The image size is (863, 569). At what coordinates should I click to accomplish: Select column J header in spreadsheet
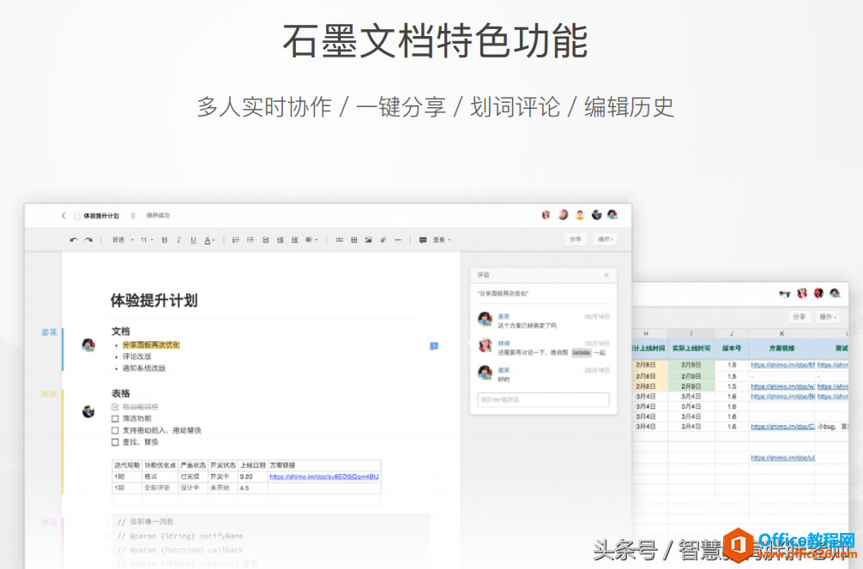point(732,333)
